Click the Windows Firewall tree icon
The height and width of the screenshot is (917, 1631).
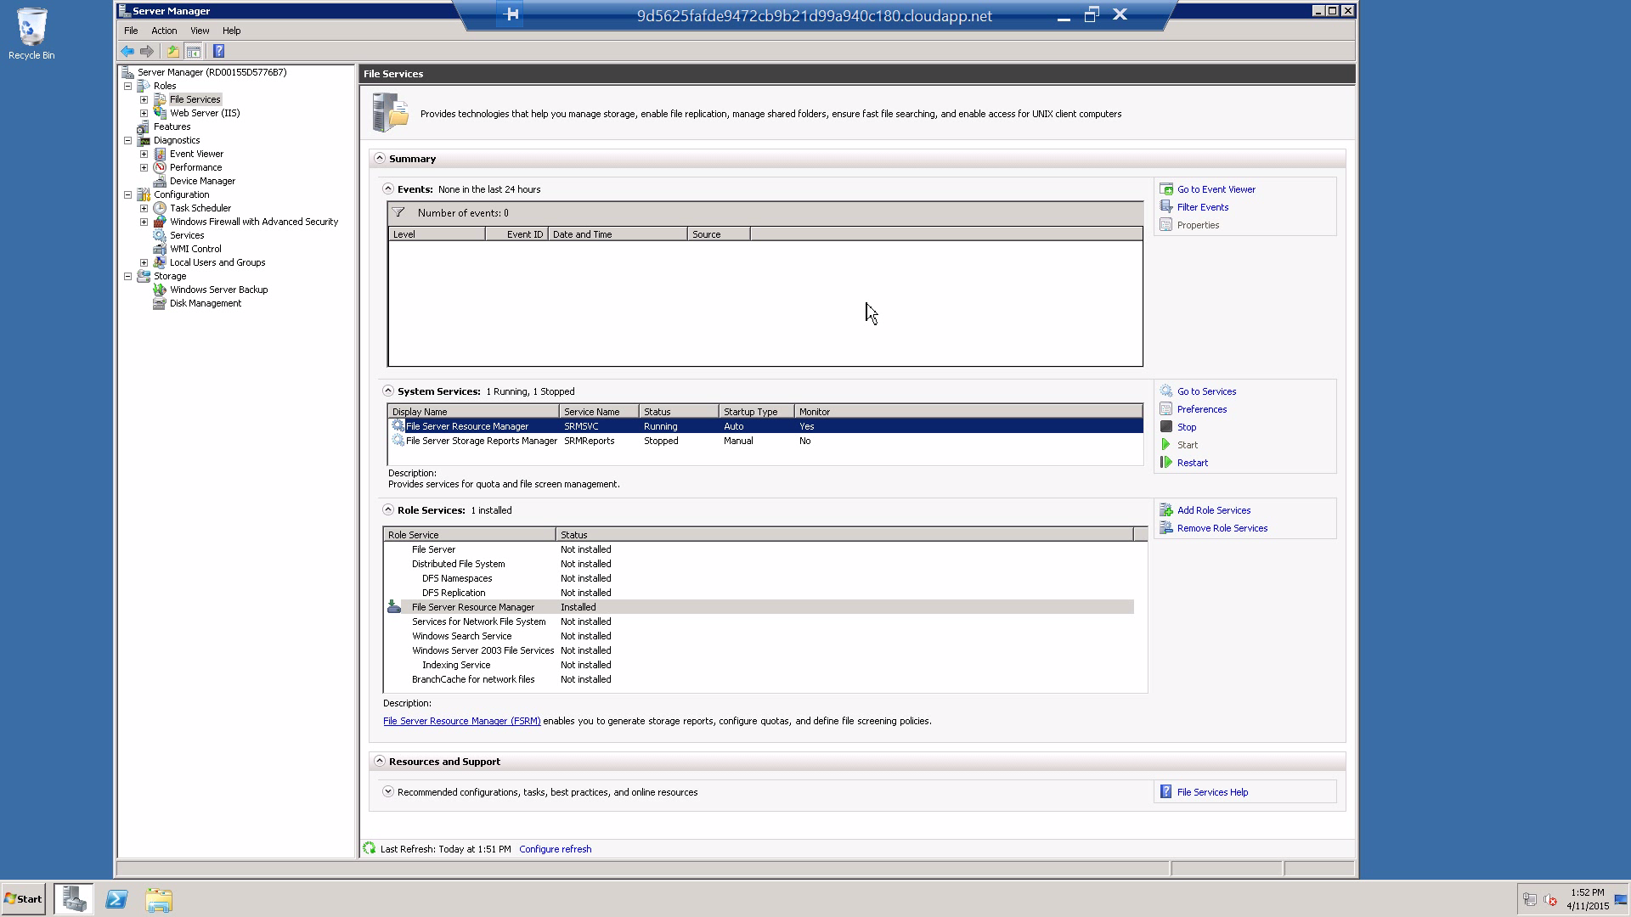point(160,222)
